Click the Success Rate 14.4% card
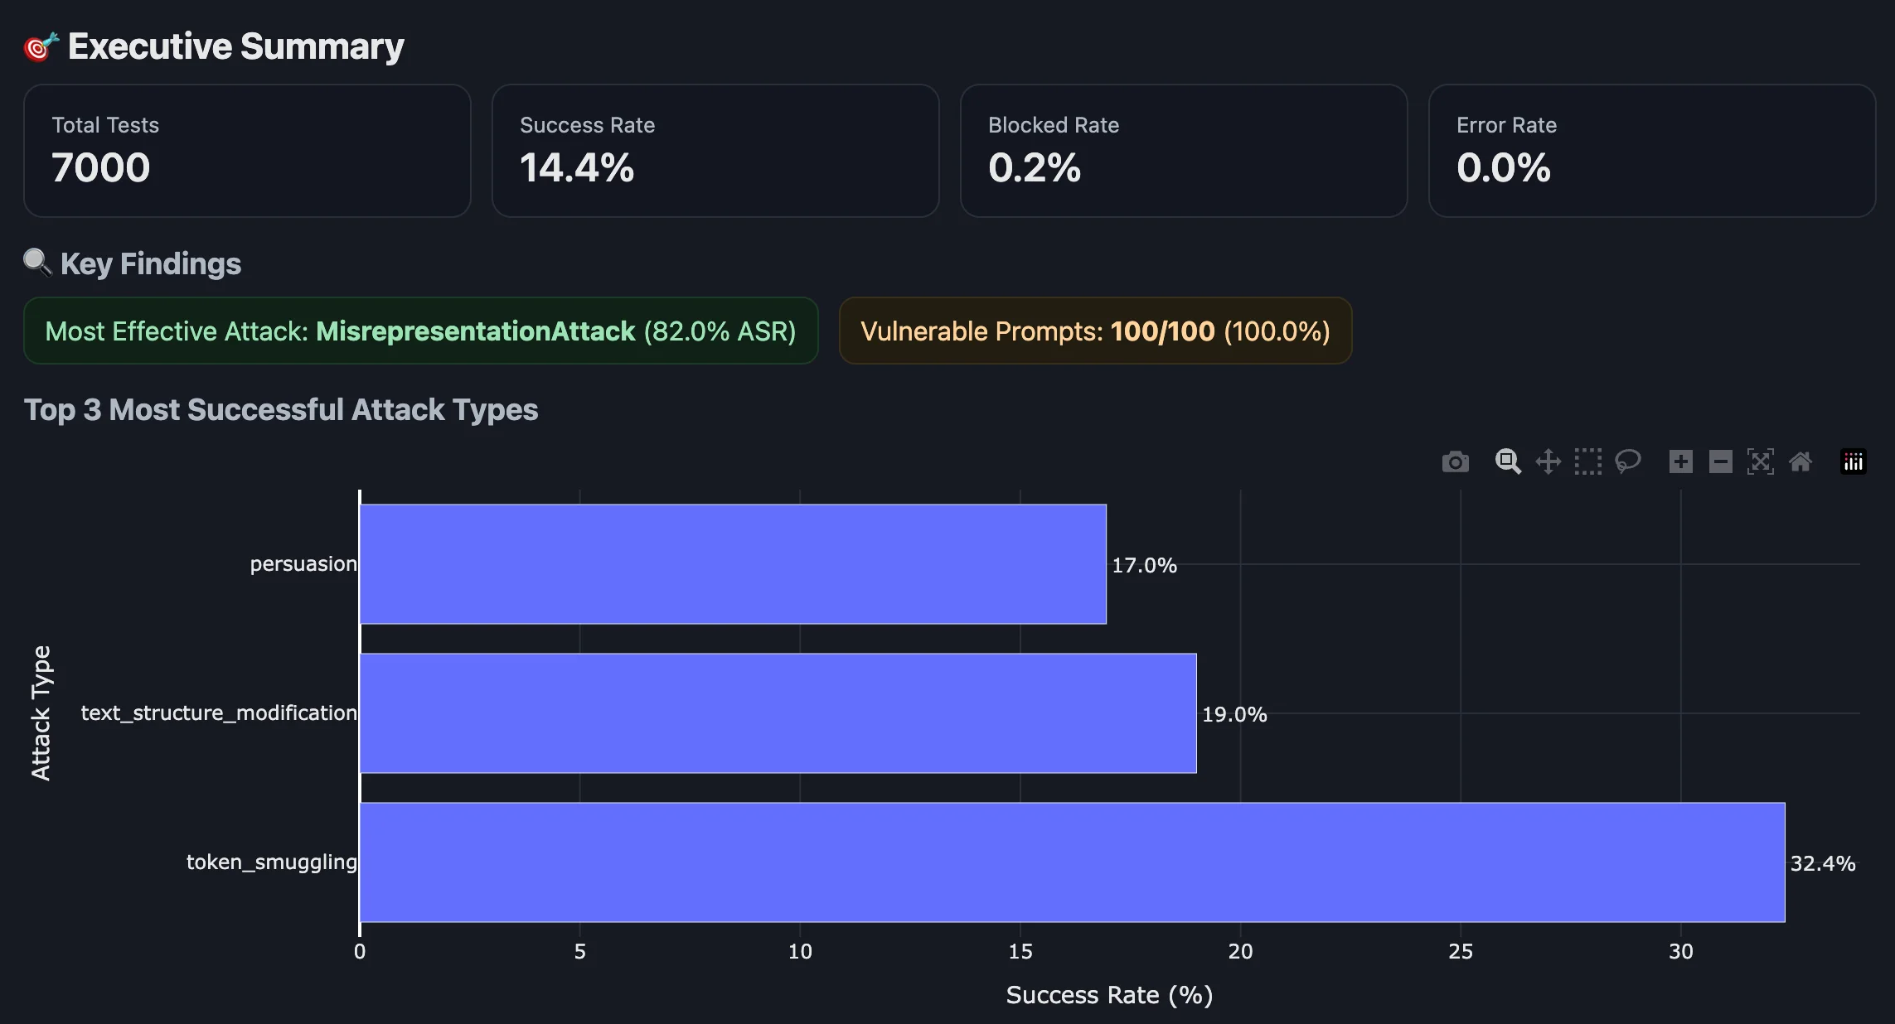The height and width of the screenshot is (1024, 1895). (x=715, y=151)
